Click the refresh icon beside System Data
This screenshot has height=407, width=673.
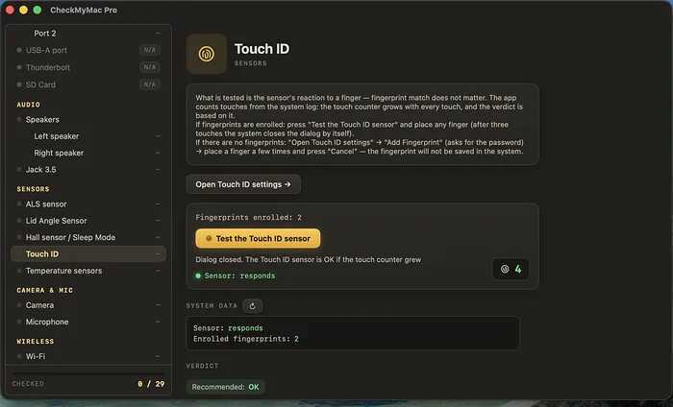click(x=252, y=306)
